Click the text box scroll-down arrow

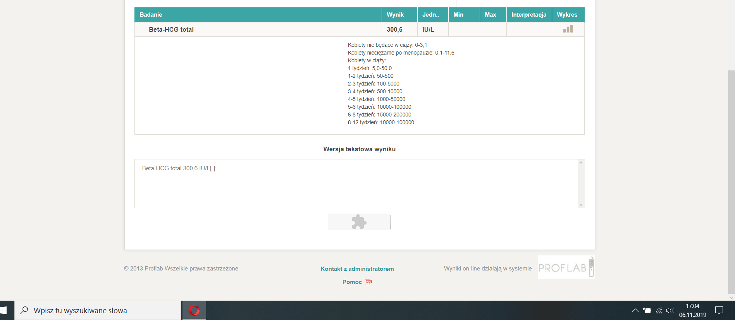point(581,205)
